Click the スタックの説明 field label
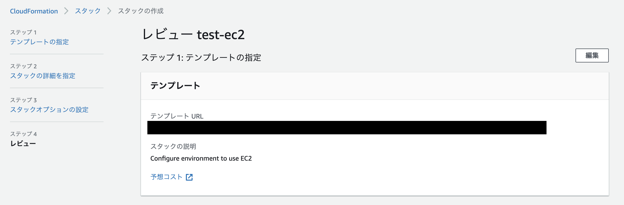Screen dimensions: 624x205 [173, 146]
